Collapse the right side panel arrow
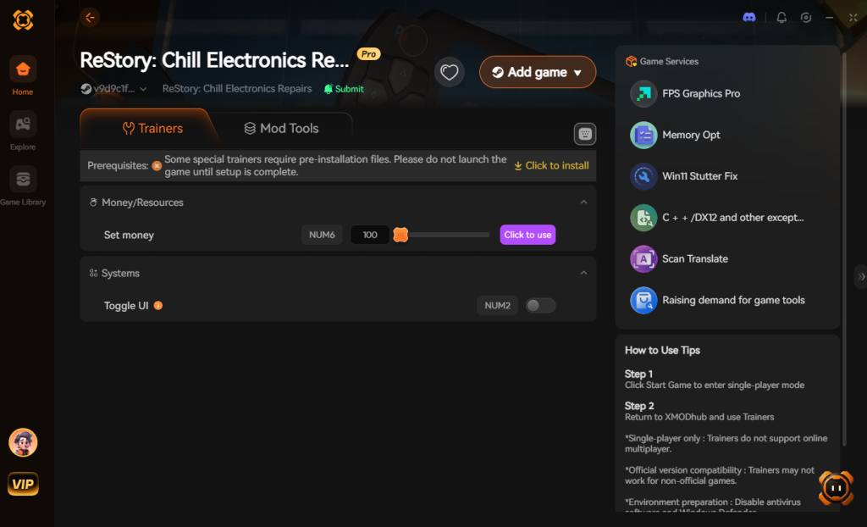The image size is (867, 527). [x=861, y=276]
